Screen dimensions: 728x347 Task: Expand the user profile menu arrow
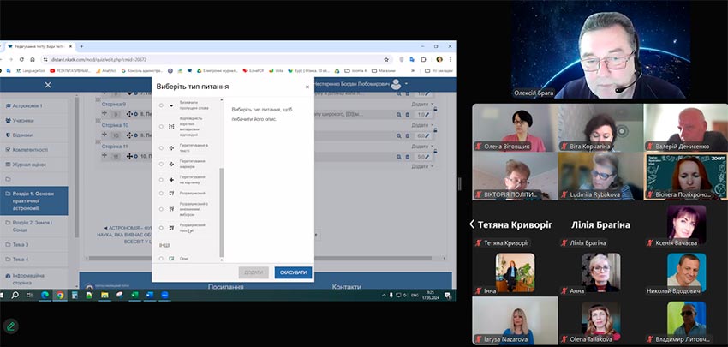pos(407,84)
